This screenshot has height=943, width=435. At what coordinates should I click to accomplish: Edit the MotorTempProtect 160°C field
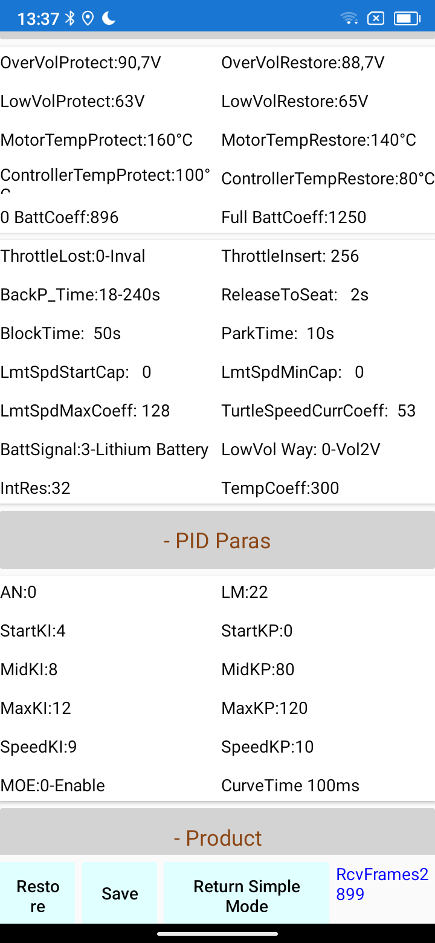[x=97, y=140]
